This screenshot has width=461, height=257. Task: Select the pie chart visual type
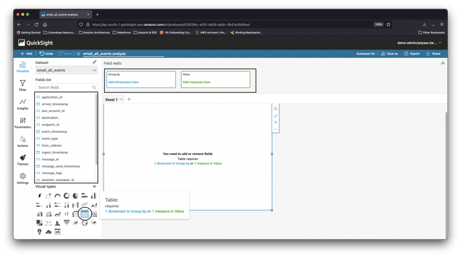click(x=76, y=196)
